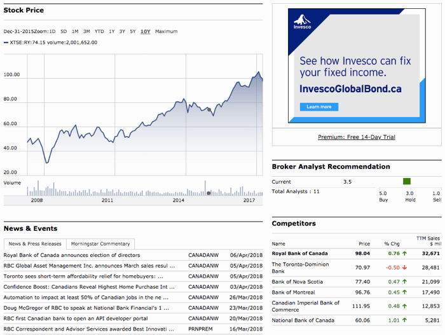Click the Volume chart label
This screenshot has width=445, height=335.
[12, 182]
